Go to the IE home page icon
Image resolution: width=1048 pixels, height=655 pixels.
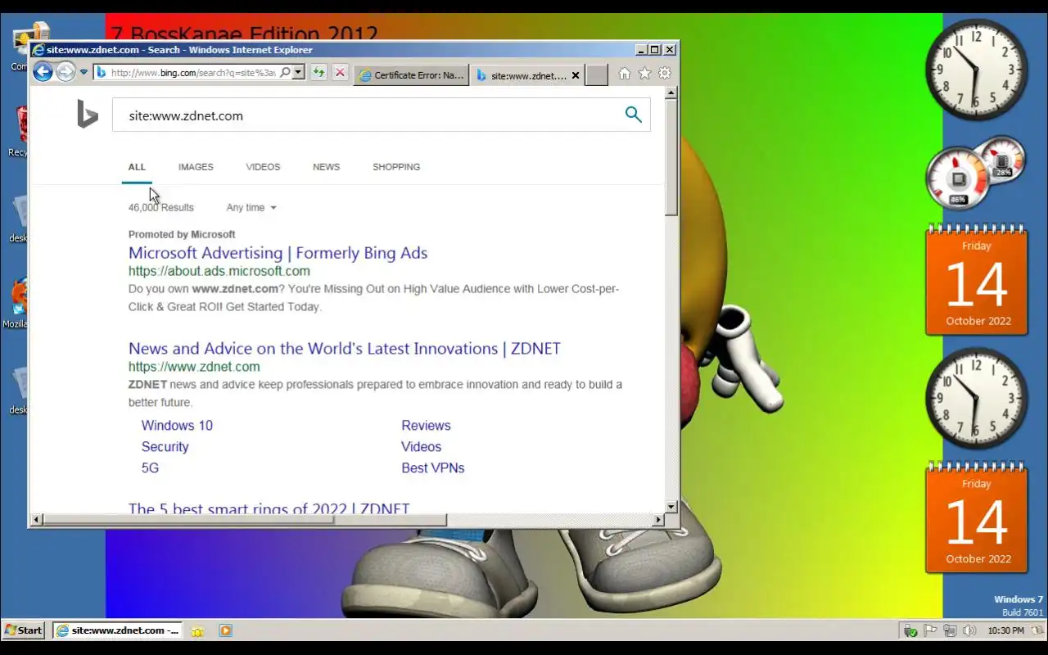click(625, 74)
